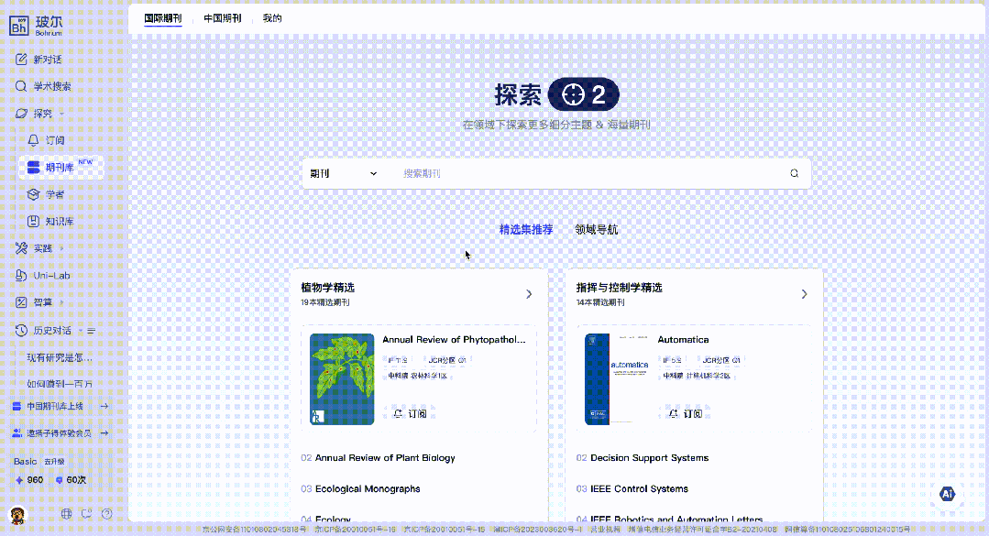Open the 期刊 search type dropdown
Viewport: 989px width, 536px height.
(x=343, y=173)
